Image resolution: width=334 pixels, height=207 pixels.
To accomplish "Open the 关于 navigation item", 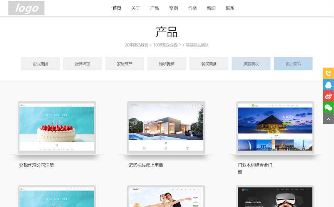I will tap(136, 8).
